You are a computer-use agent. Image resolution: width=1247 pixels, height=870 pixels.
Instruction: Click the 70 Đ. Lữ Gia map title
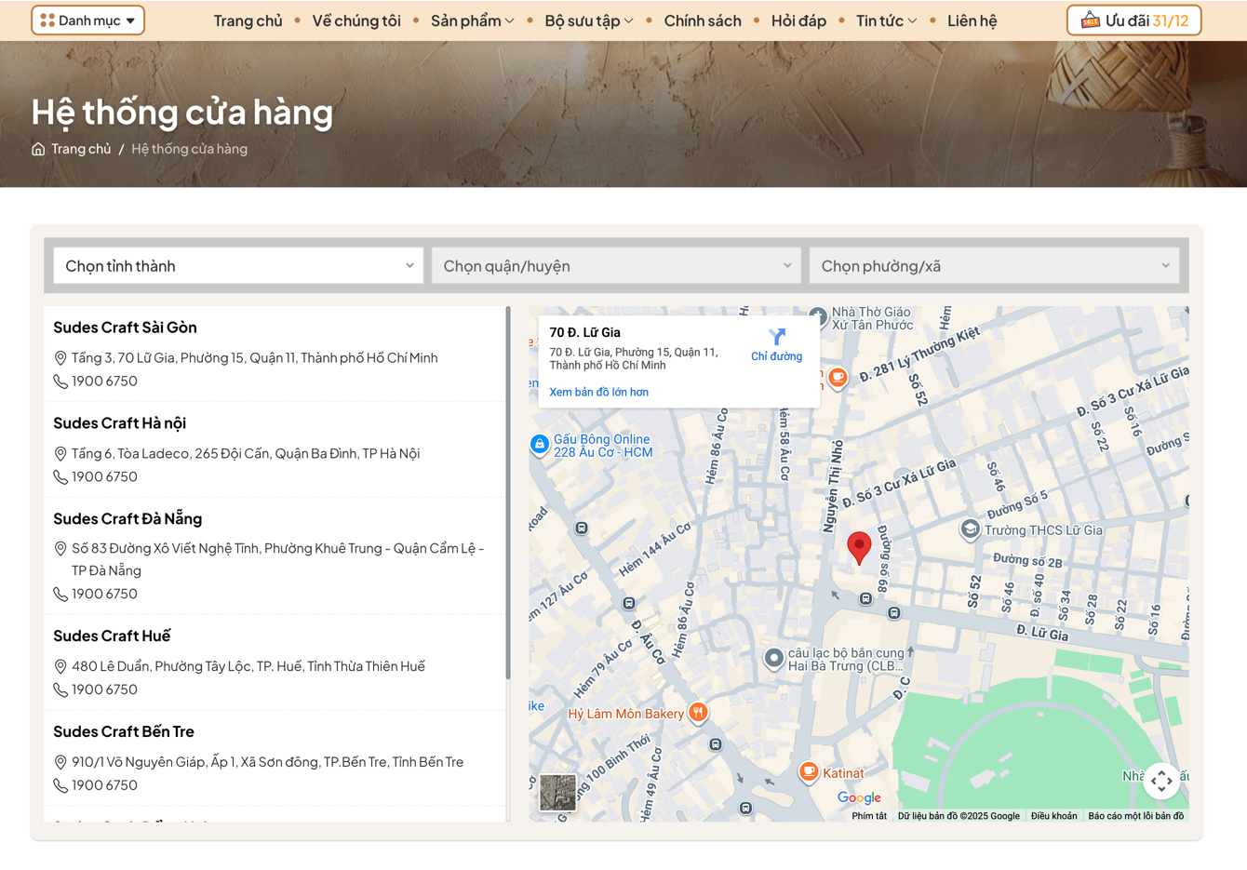[x=584, y=333]
